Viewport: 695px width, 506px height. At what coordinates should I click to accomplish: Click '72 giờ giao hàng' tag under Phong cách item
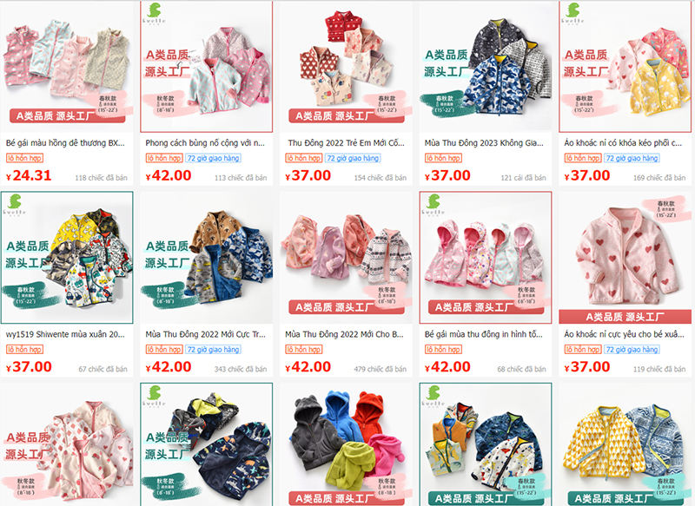pos(213,158)
